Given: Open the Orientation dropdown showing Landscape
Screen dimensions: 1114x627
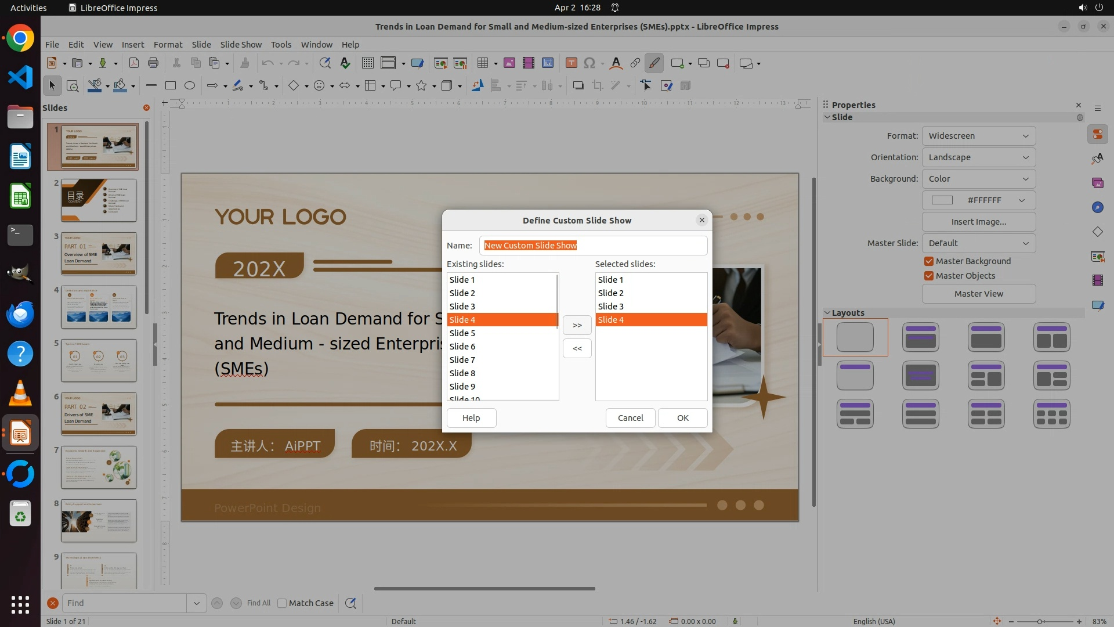Looking at the screenshot, I should tap(978, 157).
